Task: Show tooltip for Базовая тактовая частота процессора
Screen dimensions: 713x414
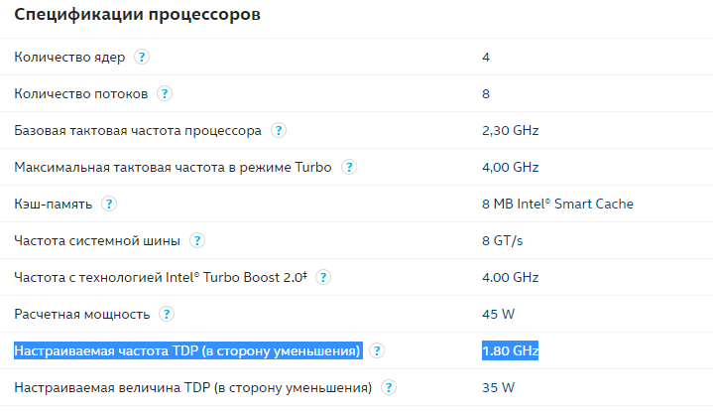Action: pyautogui.click(x=279, y=130)
